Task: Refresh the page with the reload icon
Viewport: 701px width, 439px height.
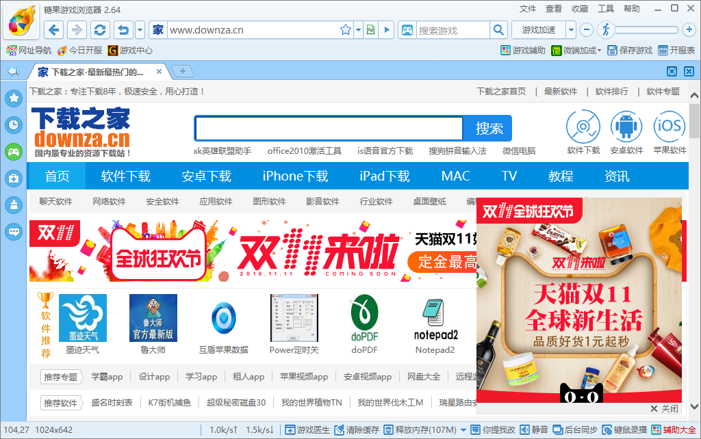Action: click(x=100, y=30)
